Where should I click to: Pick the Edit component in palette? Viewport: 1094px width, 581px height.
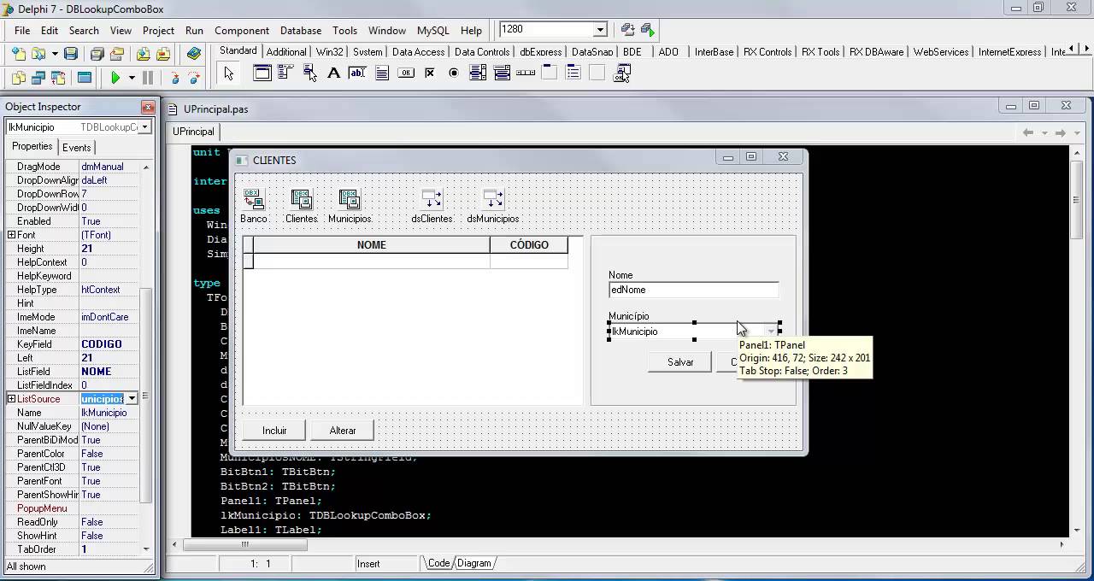coord(358,73)
